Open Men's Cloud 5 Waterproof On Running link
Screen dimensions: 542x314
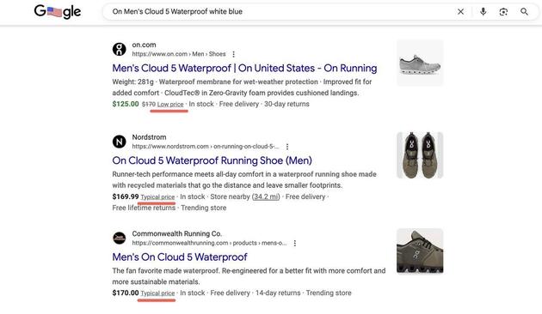point(244,69)
